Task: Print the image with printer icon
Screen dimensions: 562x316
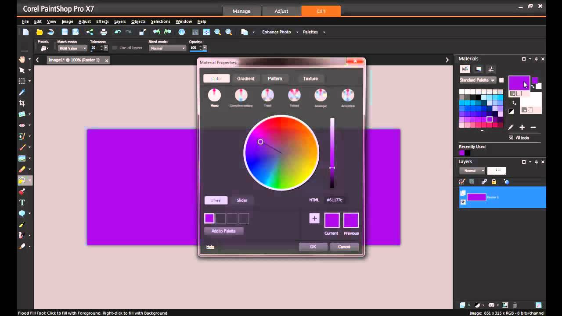Action: coord(104,32)
